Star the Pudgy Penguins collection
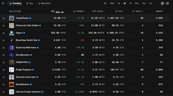Viewport: 173px width, 96px height. tap(4, 70)
